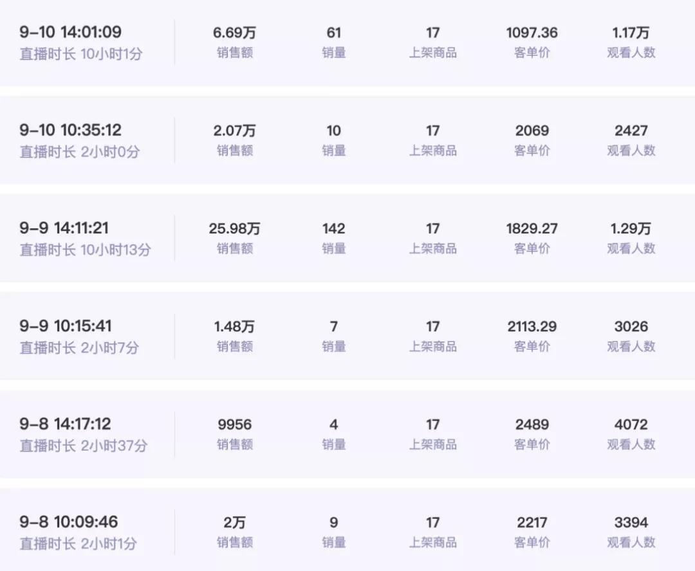This screenshot has width=695, height=571.
Task: Click the 直播时长 10小时13分 duration text
Action: pyautogui.click(x=85, y=249)
